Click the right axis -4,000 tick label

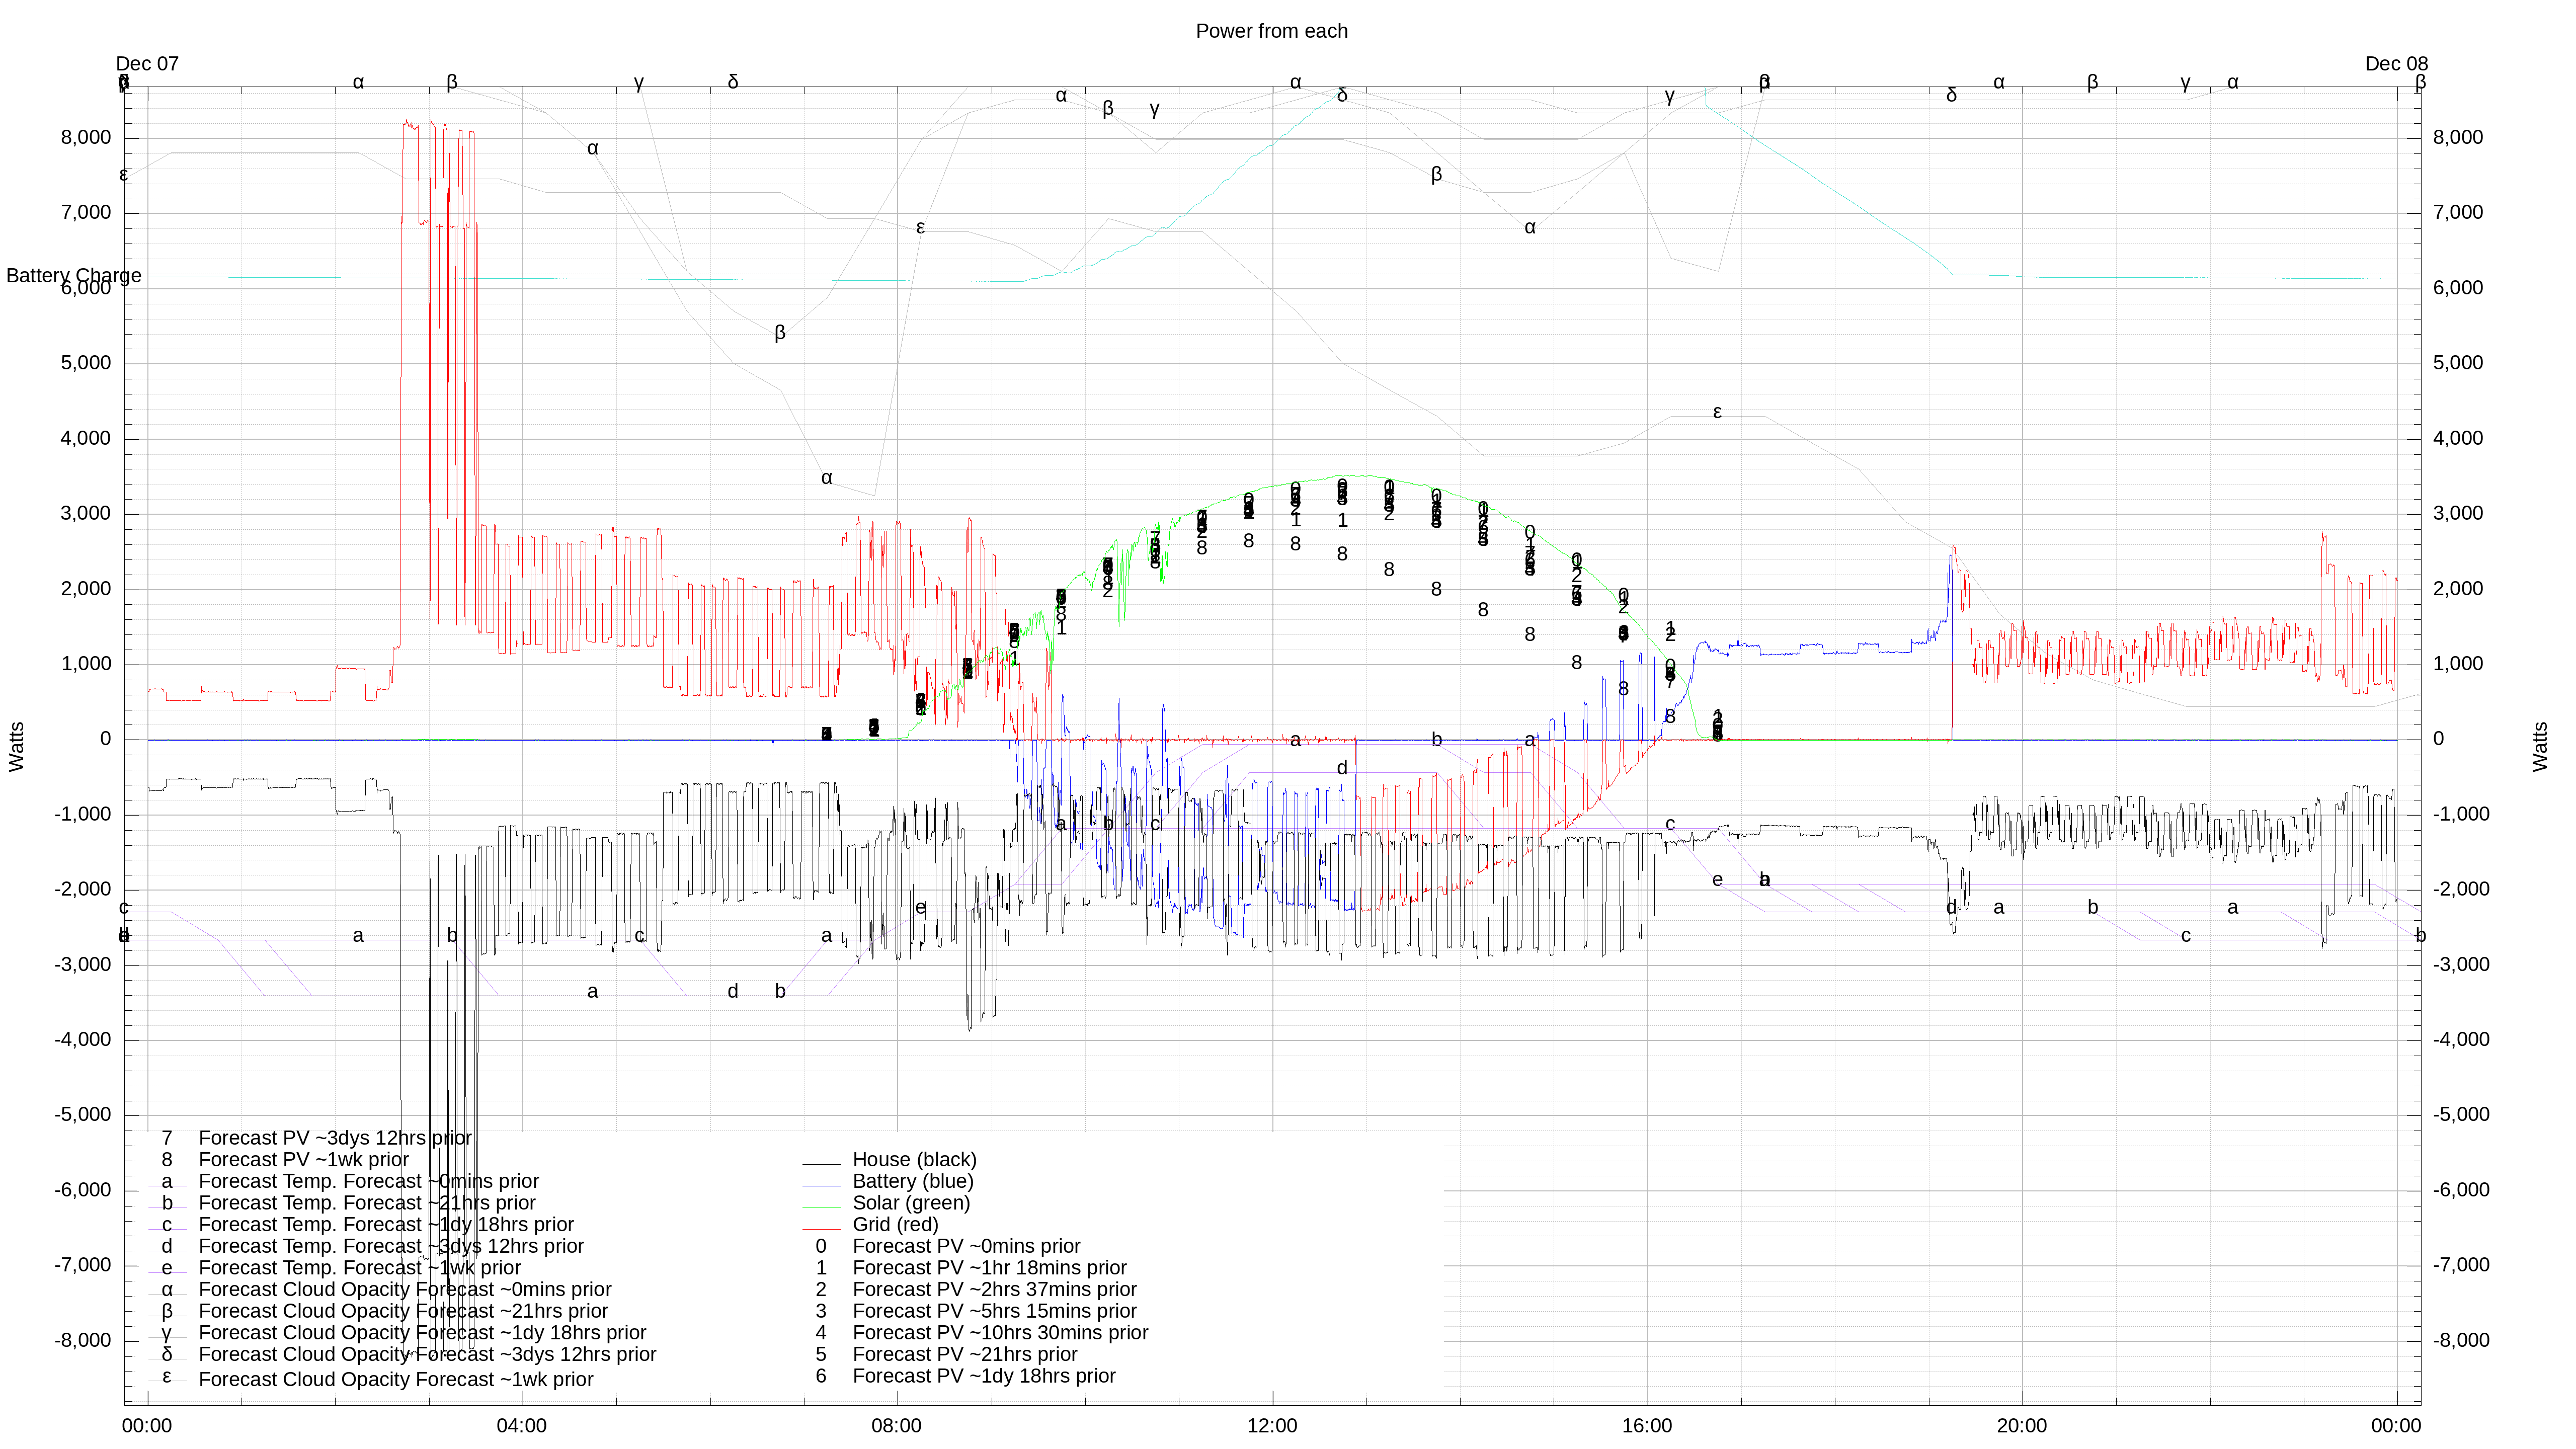[2462, 1040]
